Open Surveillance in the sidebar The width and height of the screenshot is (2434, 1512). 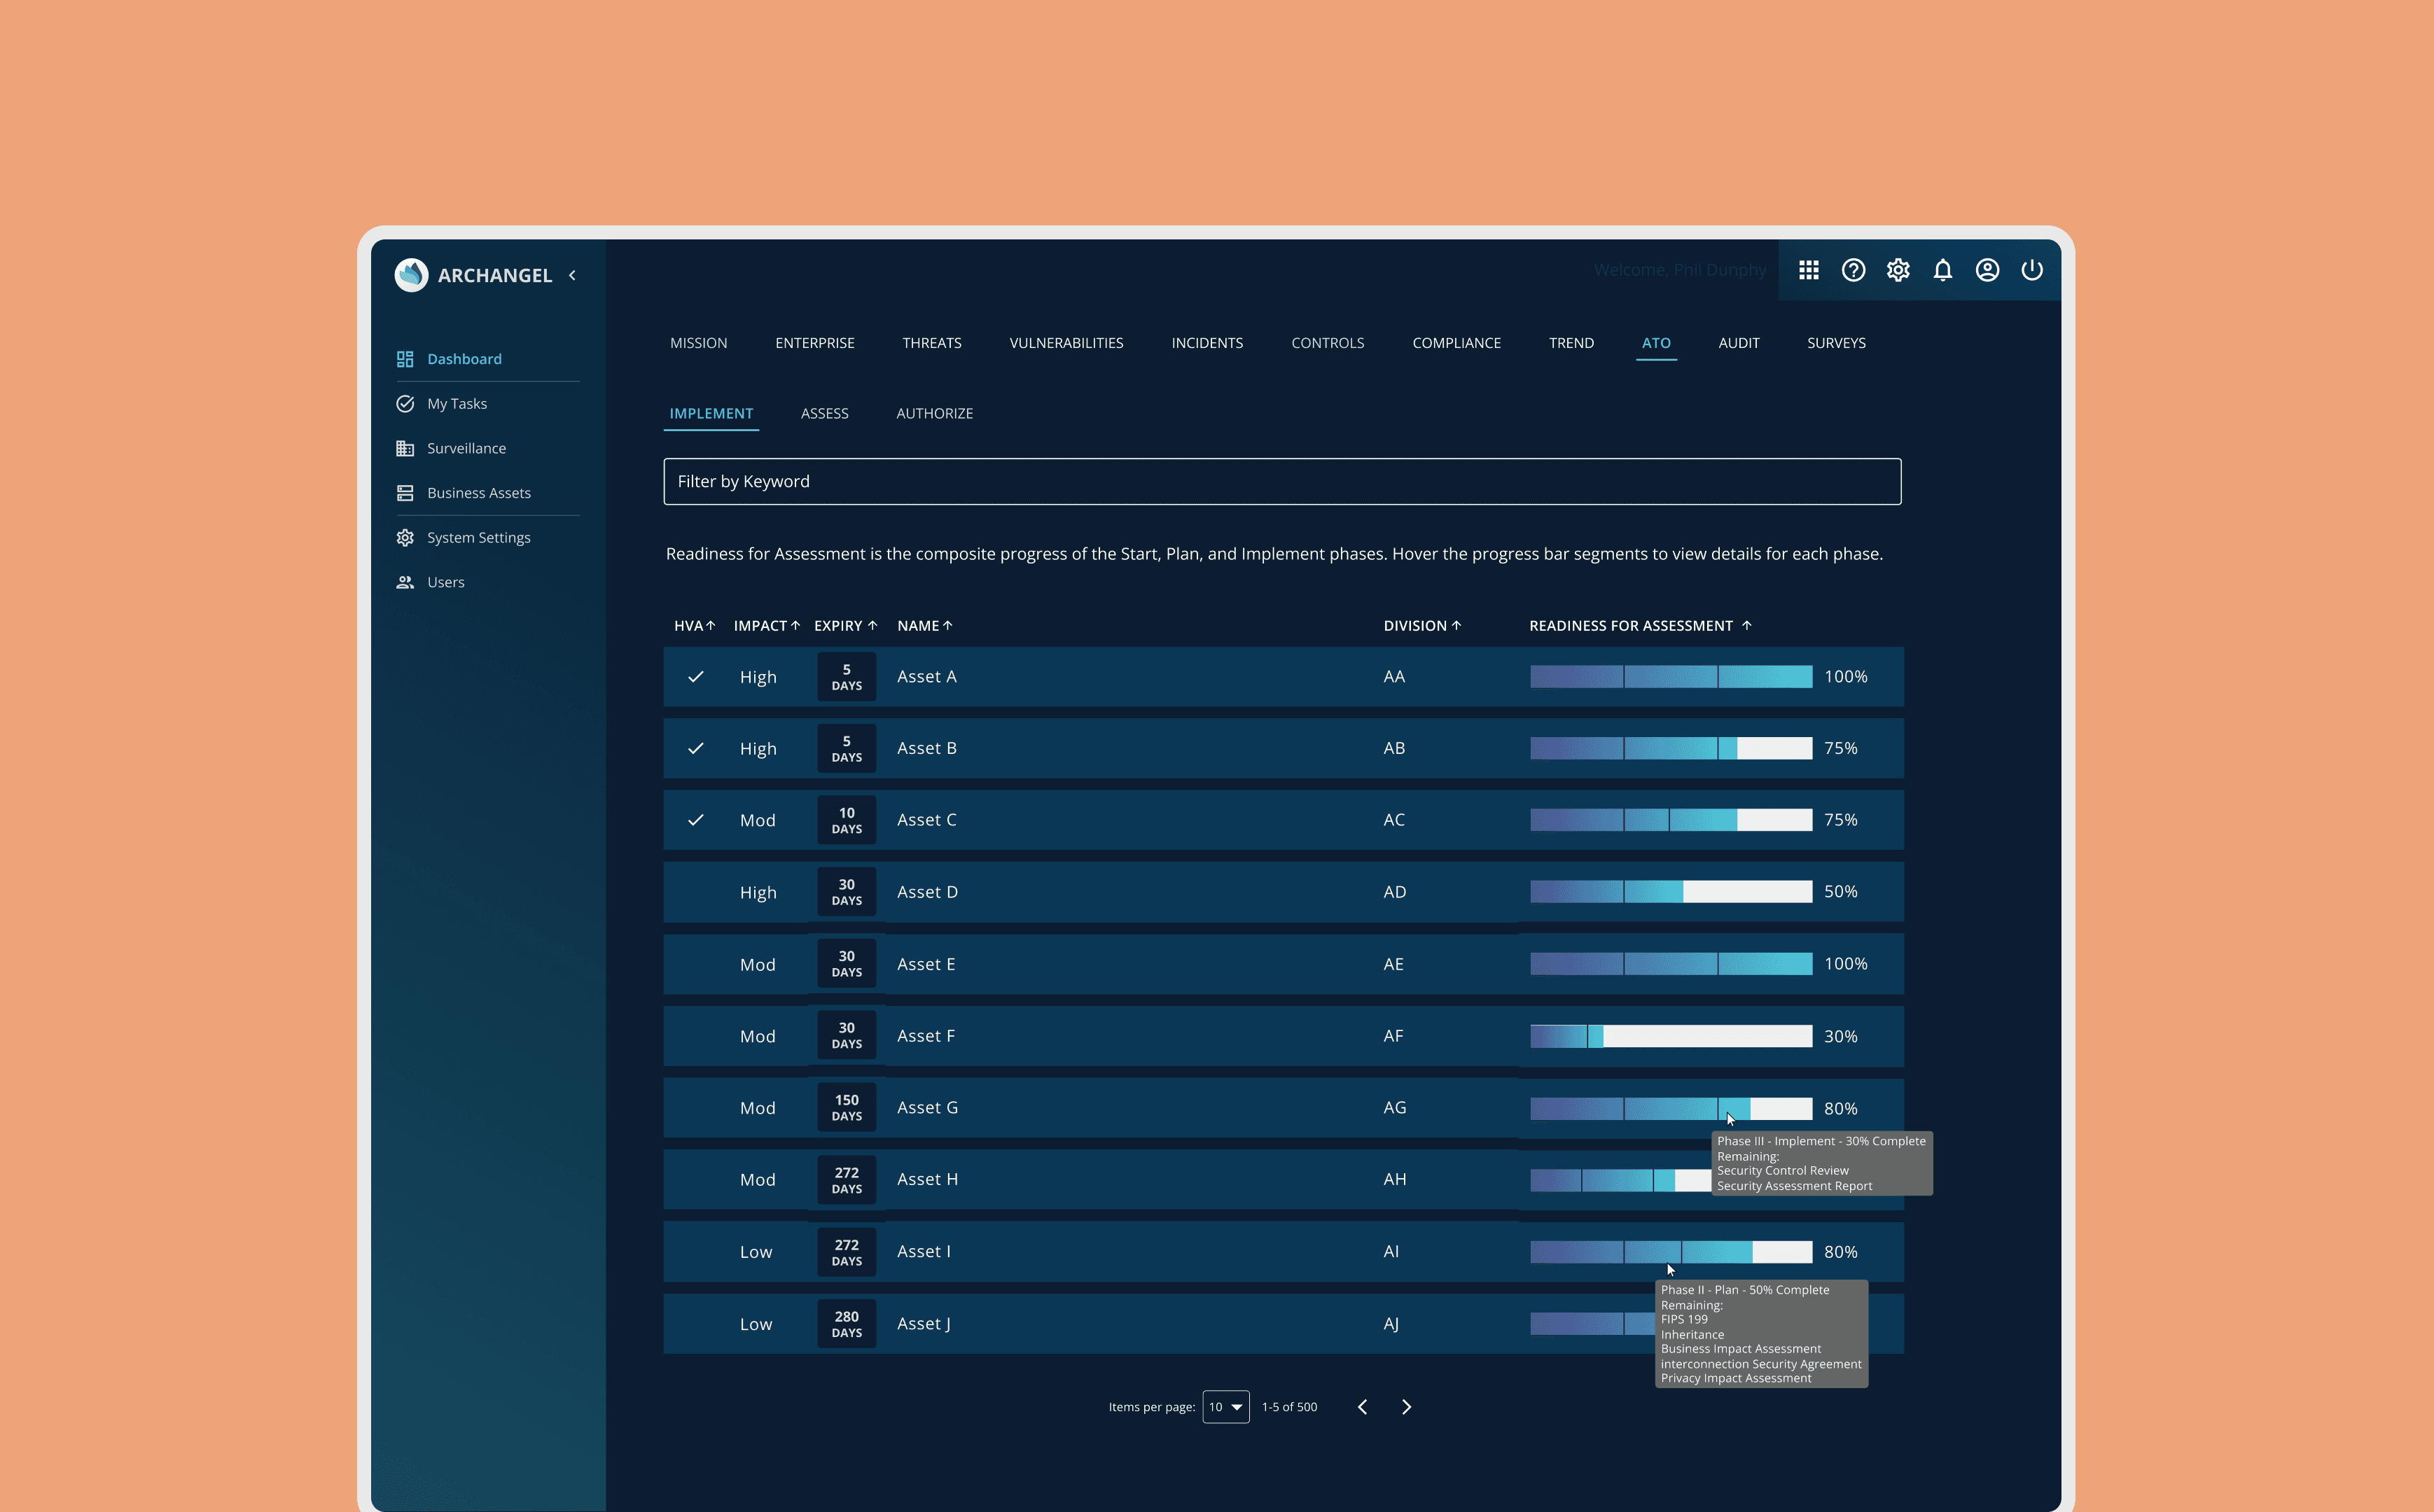coord(466,448)
